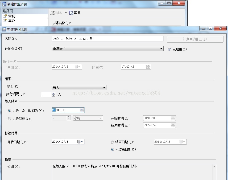Open the 执行 每天 frequency dropdown
228x180 pixels.
79,87
